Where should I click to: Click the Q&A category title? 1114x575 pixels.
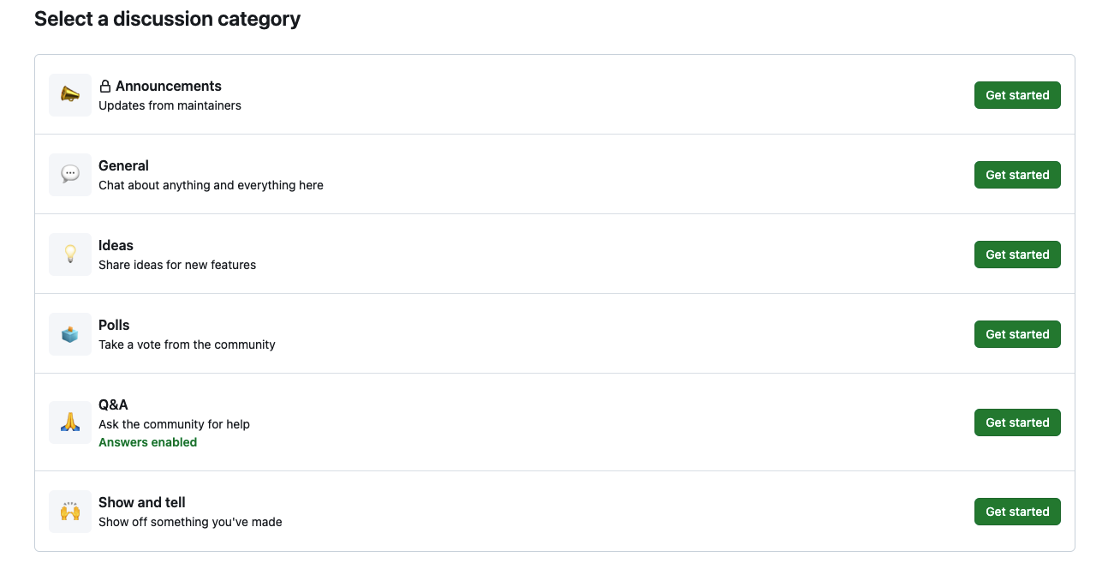coord(113,405)
